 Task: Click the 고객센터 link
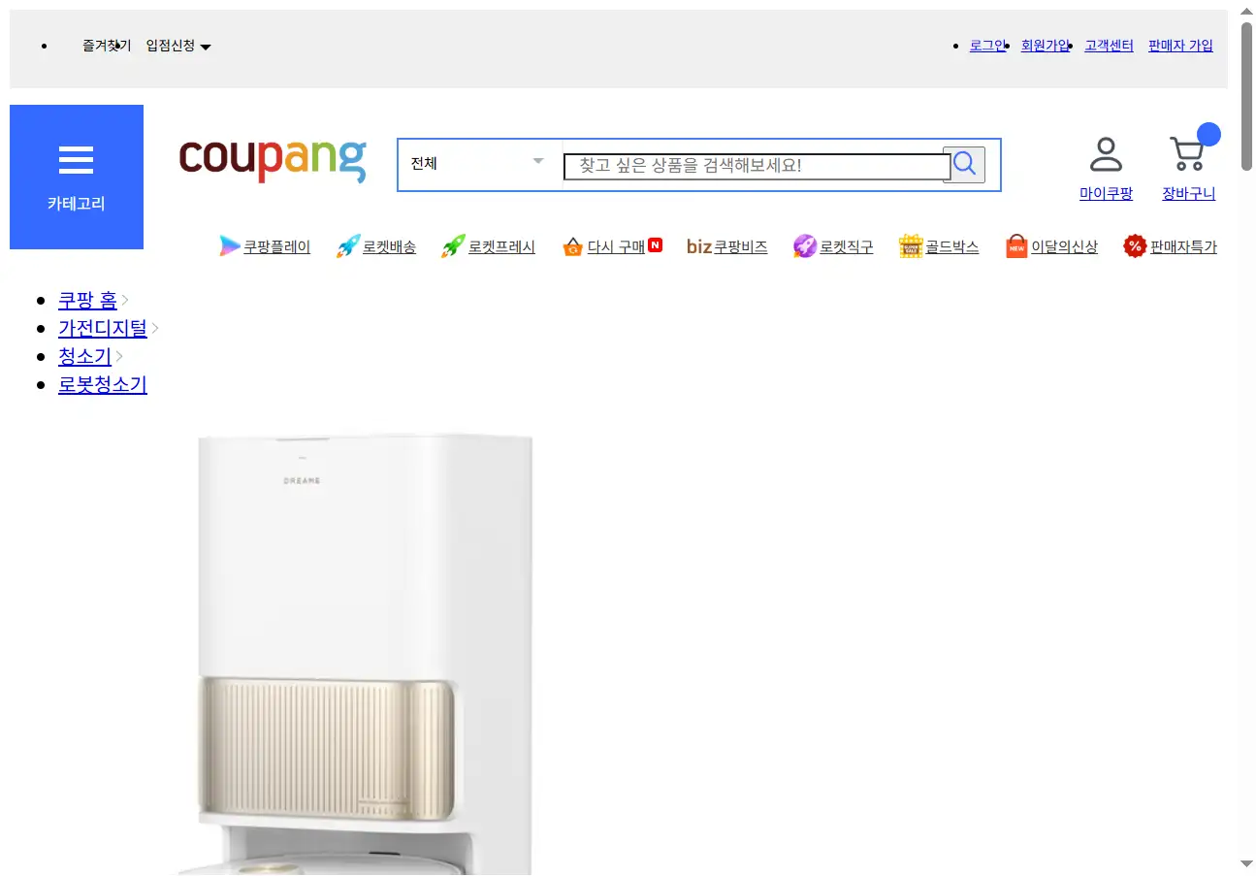click(1109, 45)
